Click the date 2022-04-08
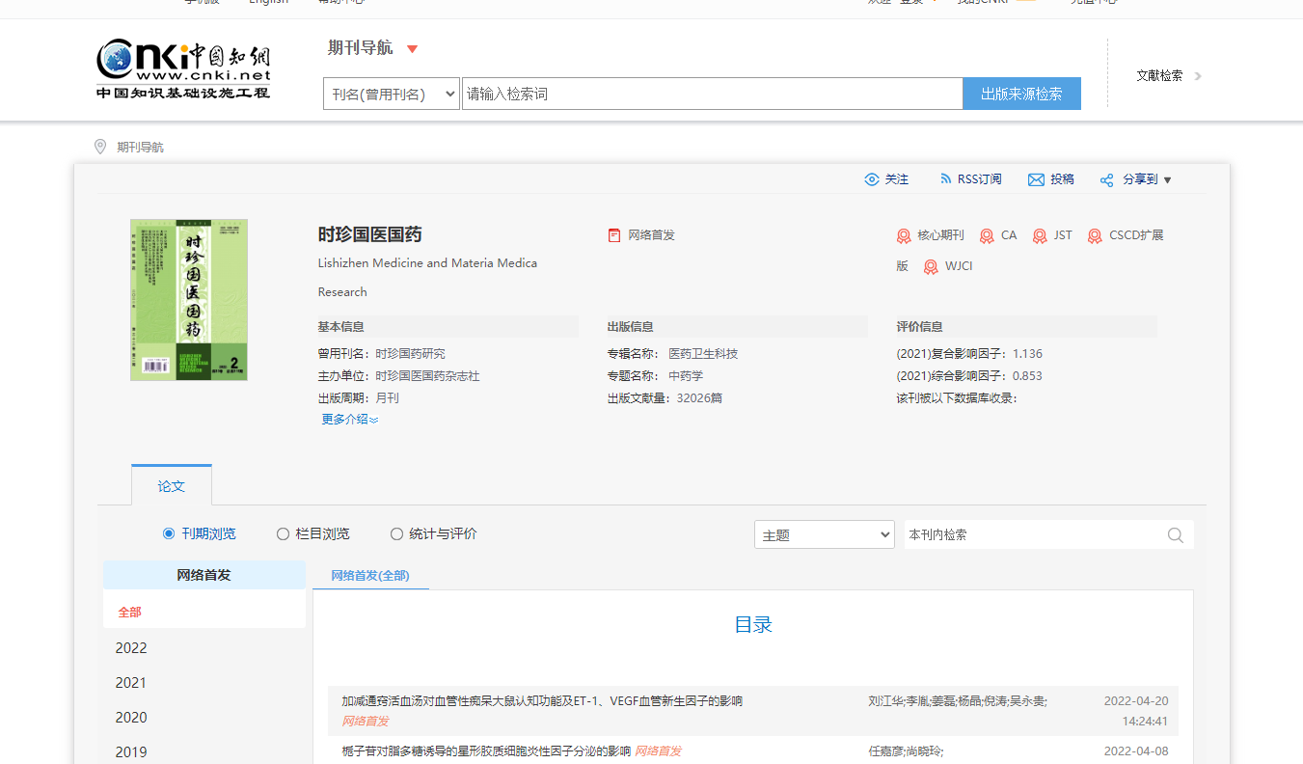Screen dimensions: 1303x764 pyautogui.click(x=1136, y=751)
